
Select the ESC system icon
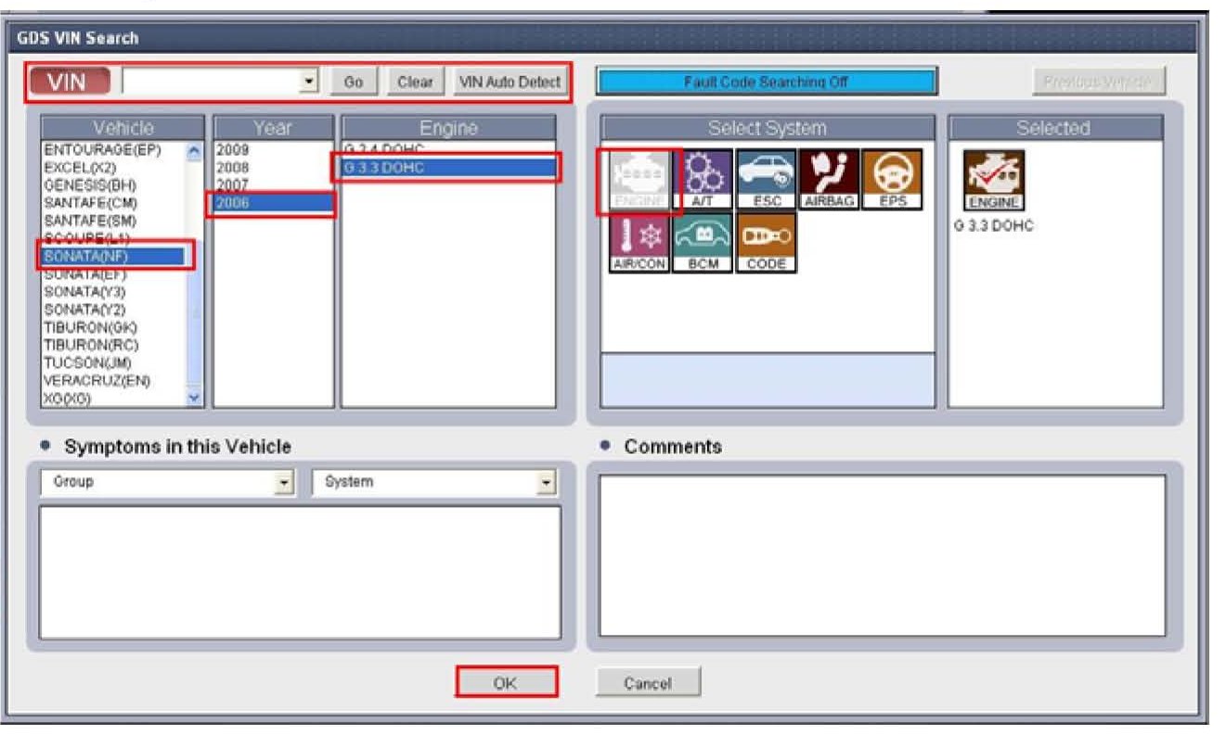click(x=767, y=180)
